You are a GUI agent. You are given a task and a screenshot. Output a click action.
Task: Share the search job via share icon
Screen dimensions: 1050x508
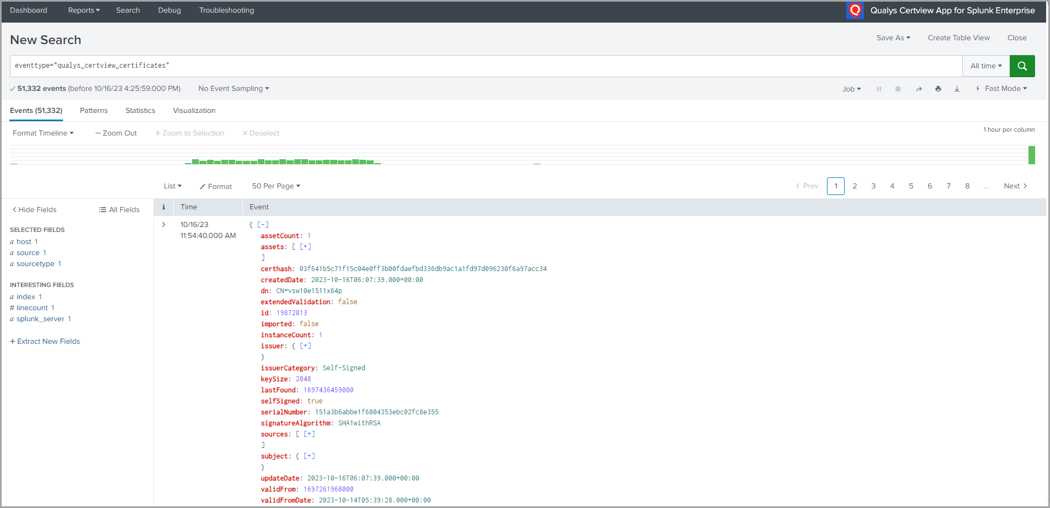pyautogui.click(x=919, y=88)
